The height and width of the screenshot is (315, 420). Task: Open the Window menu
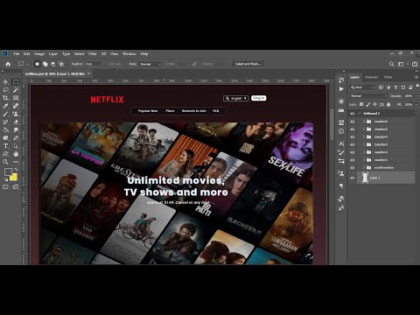click(x=129, y=54)
